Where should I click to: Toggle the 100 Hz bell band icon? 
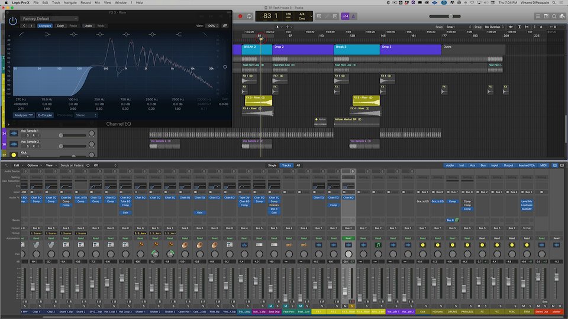(x=73, y=34)
